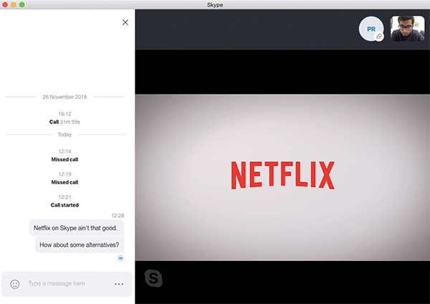The height and width of the screenshot is (304, 430).
Task: Click the Today date separator
Action: pyautogui.click(x=64, y=134)
